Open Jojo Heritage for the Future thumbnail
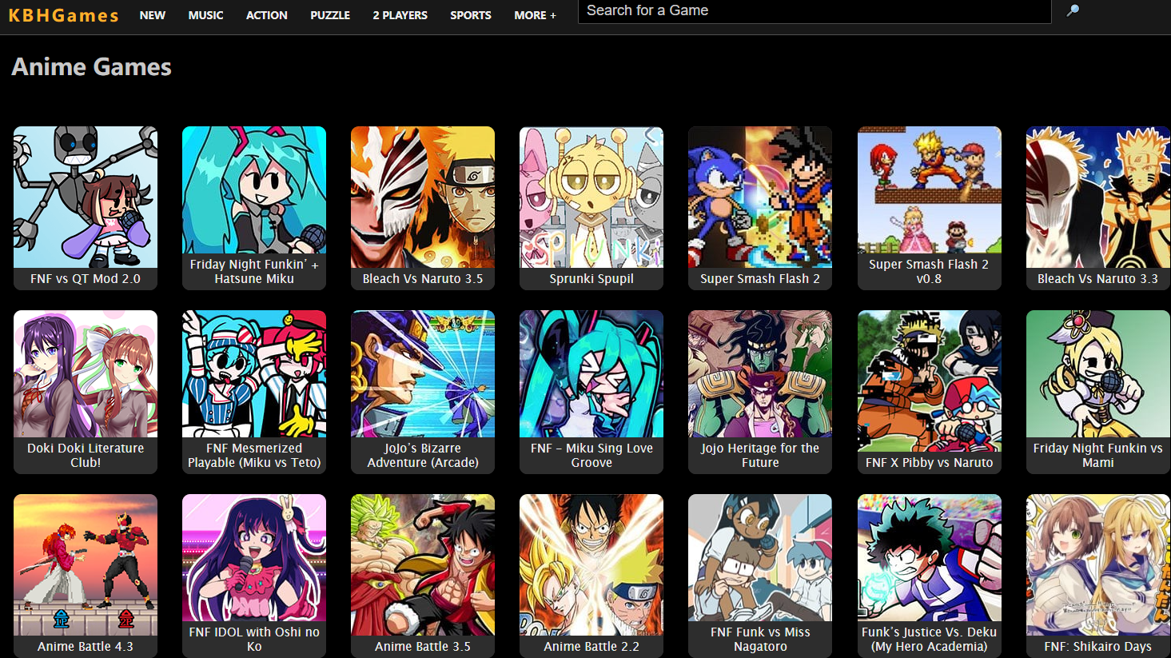Screen dimensions: 1171x658 [x=760, y=374]
